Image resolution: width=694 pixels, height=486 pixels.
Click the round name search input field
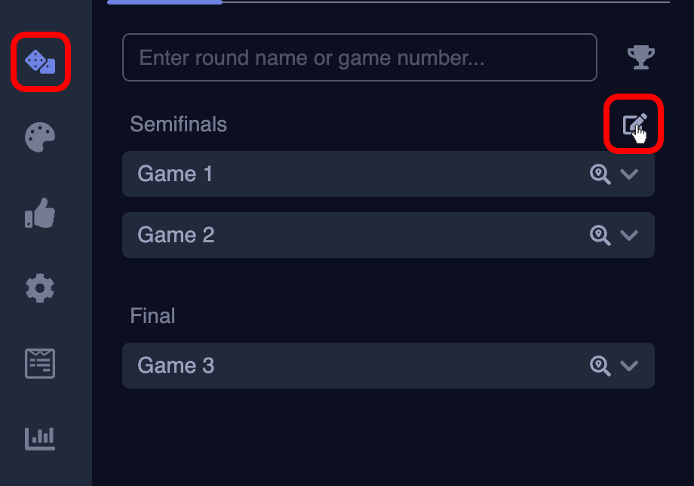tap(359, 57)
